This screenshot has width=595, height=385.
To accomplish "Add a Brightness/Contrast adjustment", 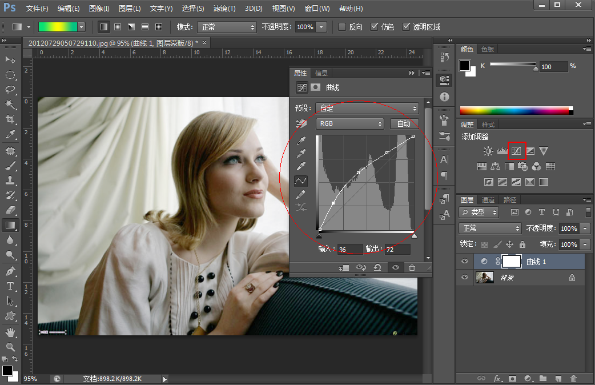I will pyautogui.click(x=488, y=151).
